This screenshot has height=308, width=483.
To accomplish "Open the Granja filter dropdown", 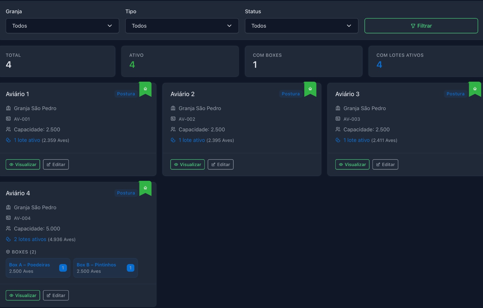I will 62,26.
